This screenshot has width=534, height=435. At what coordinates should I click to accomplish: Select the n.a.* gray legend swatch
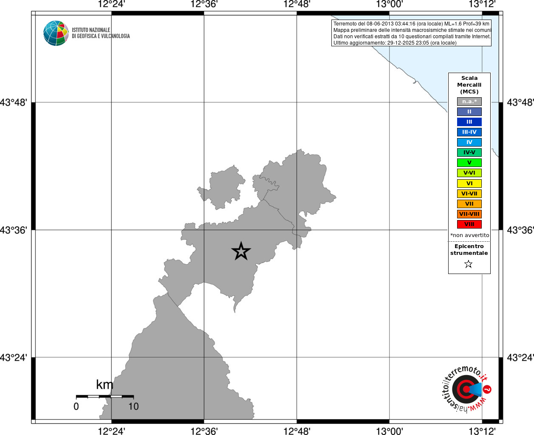click(x=469, y=102)
